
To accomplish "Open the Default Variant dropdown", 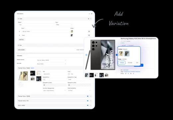I will click(x=51, y=60).
